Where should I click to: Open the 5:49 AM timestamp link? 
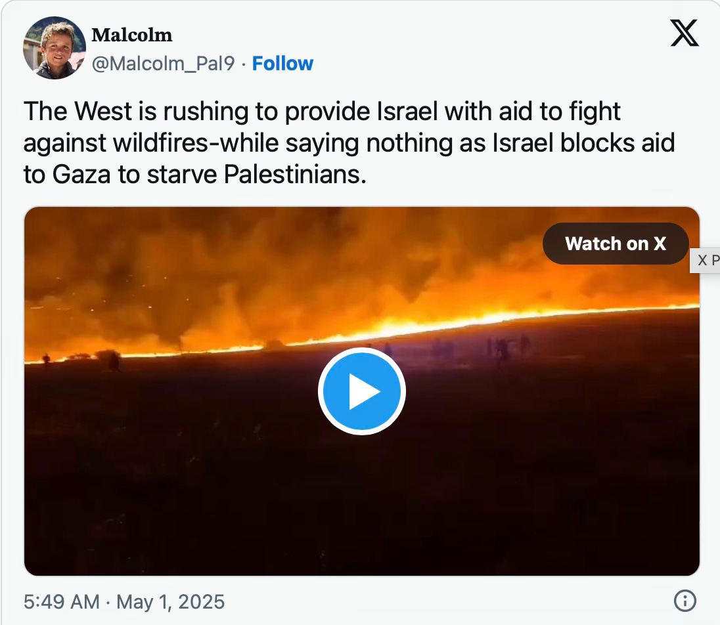click(x=62, y=601)
